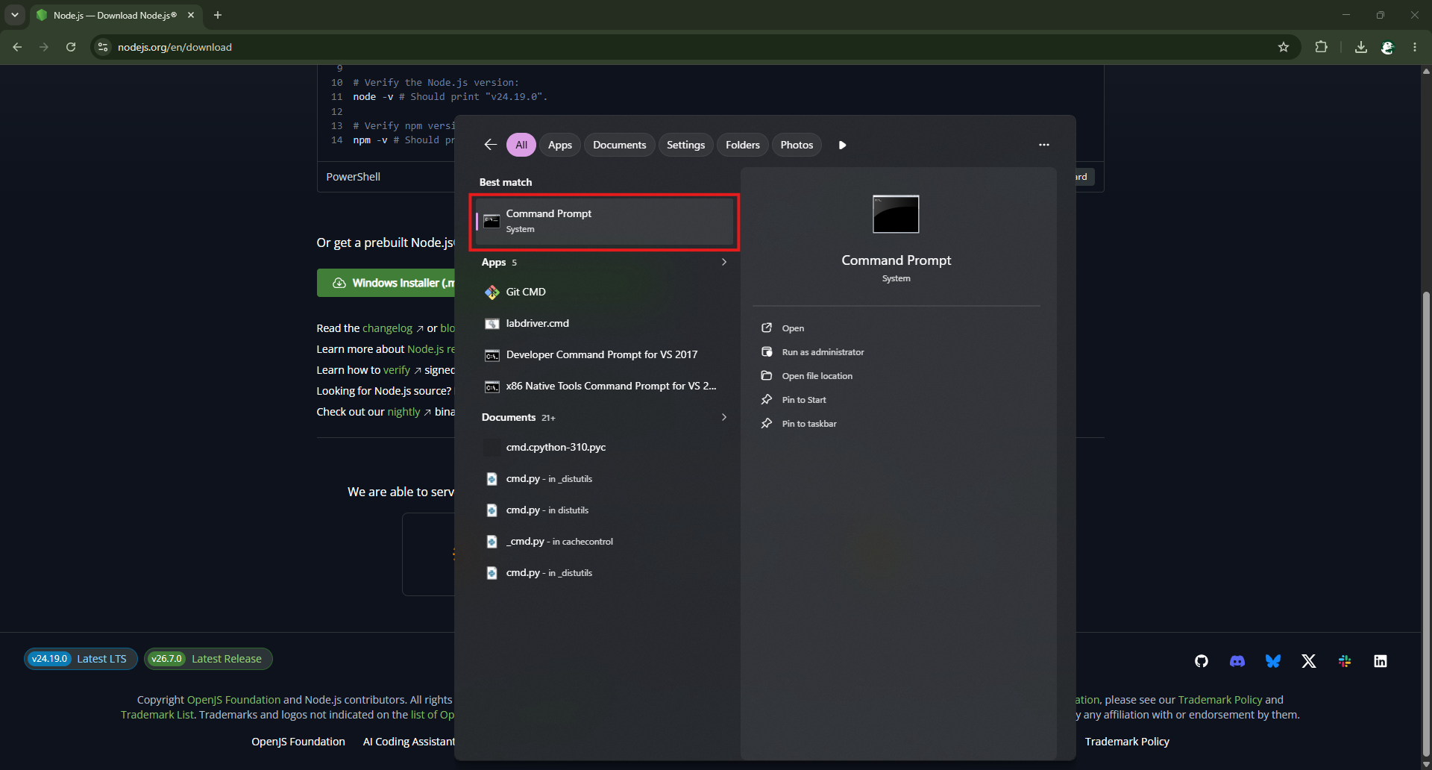This screenshot has width=1432, height=770.
Task: Open Chrome tab search dropdown
Action: click(x=15, y=15)
